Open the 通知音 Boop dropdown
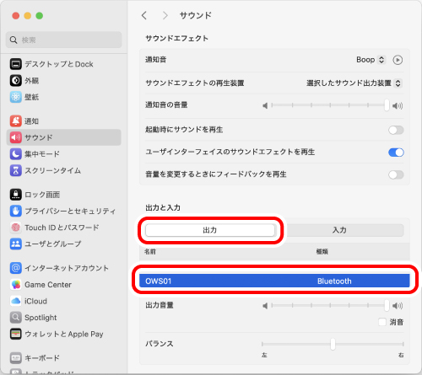Screen dimensions: 422x375 371,60
